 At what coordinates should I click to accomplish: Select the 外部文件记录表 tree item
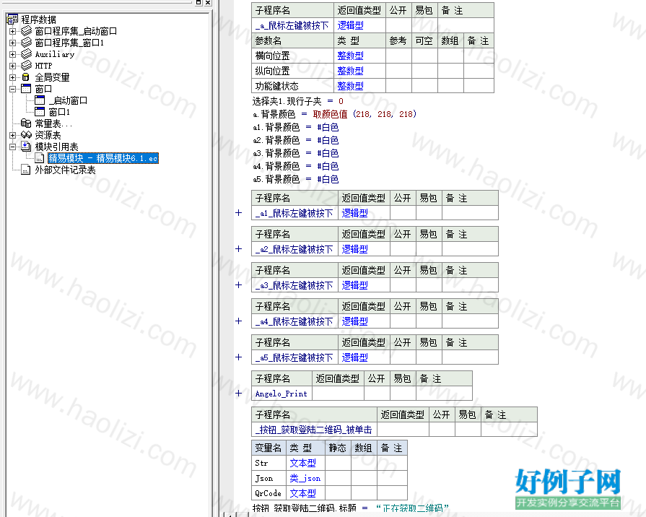click(65, 170)
